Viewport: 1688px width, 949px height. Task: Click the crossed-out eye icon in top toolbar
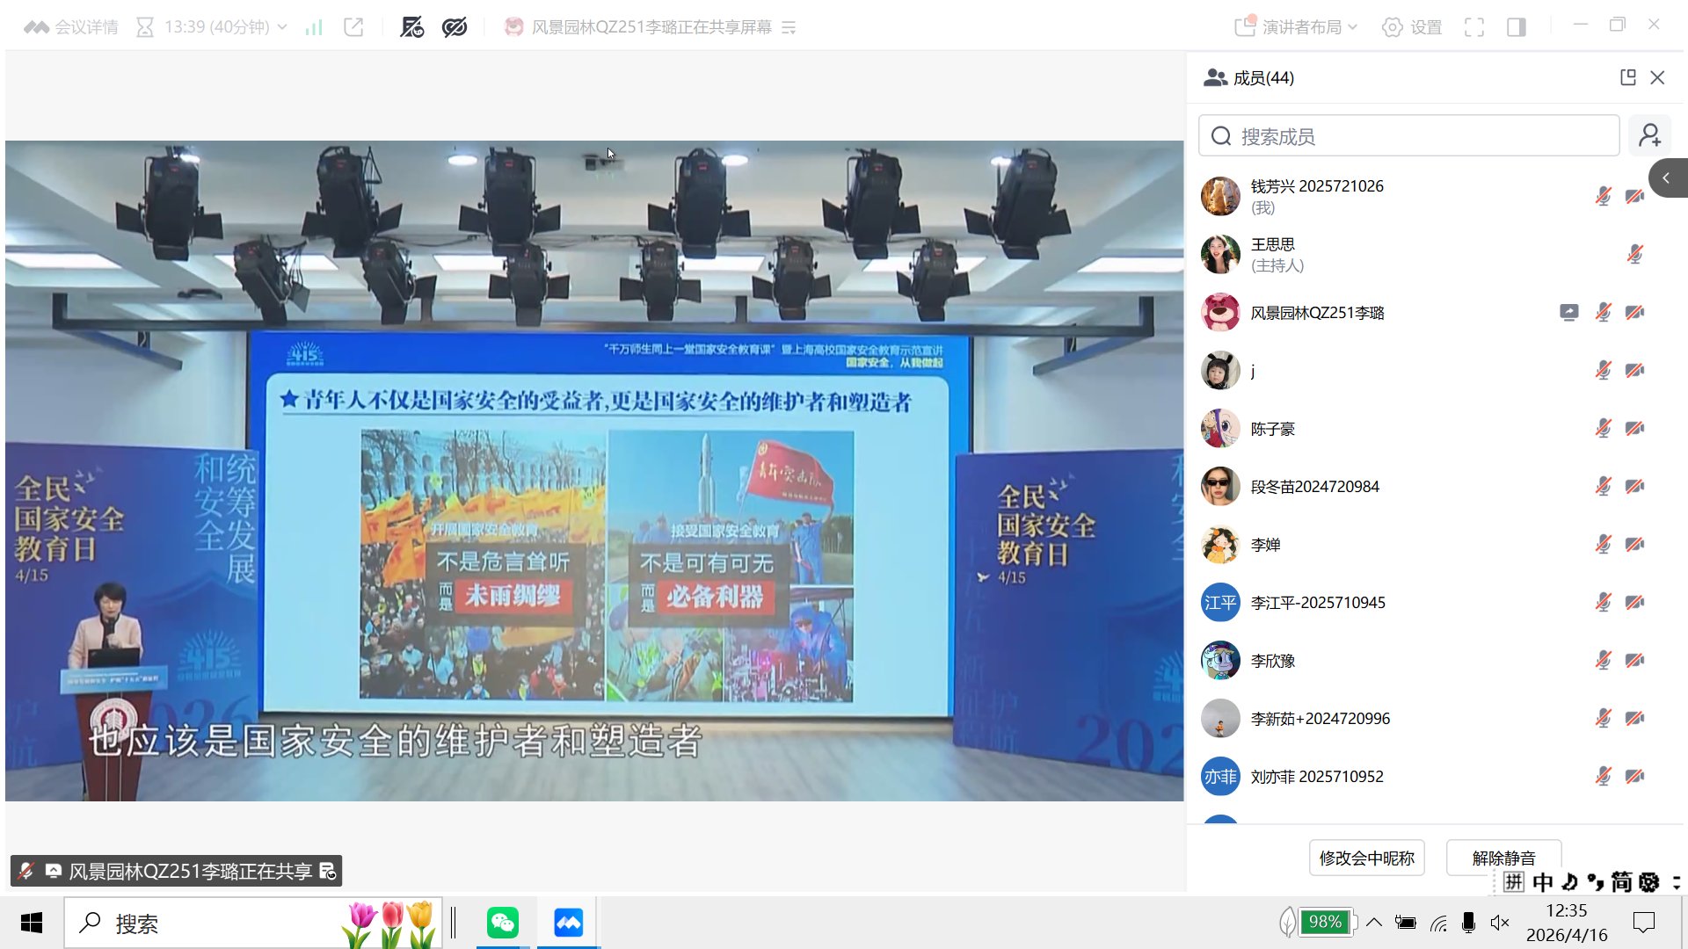pyautogui.click(x=455, y=27)
